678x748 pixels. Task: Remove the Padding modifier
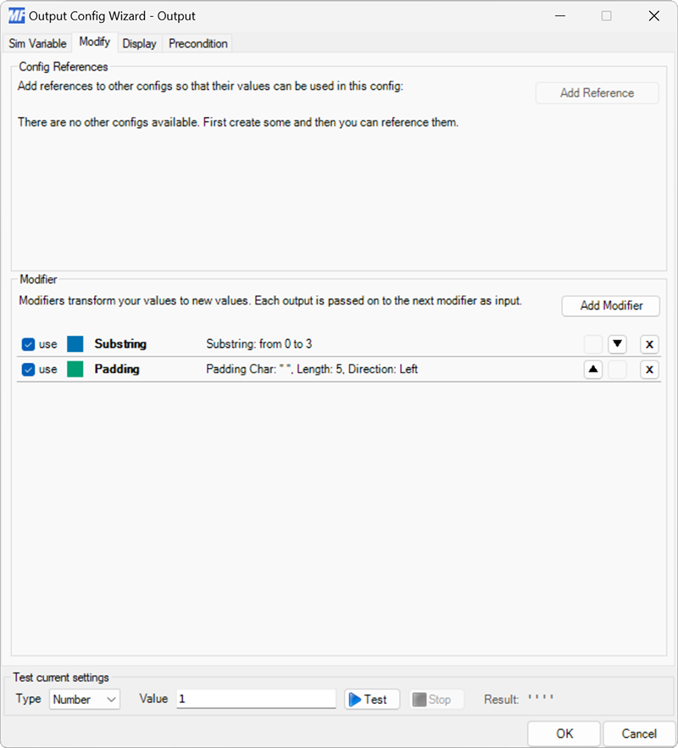[648, 369]
